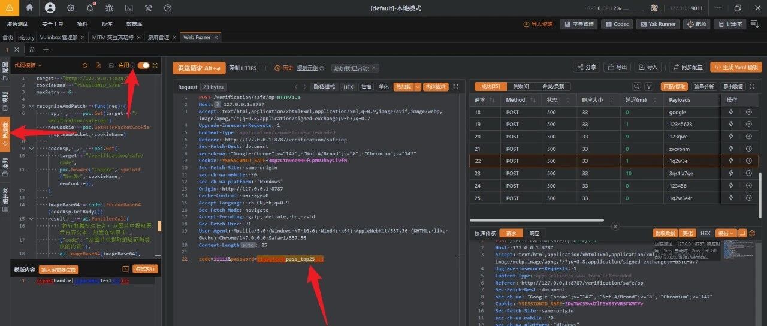The image size is (767, 326).
Task: Click the 导出数据 button
Action: [733, 86]
